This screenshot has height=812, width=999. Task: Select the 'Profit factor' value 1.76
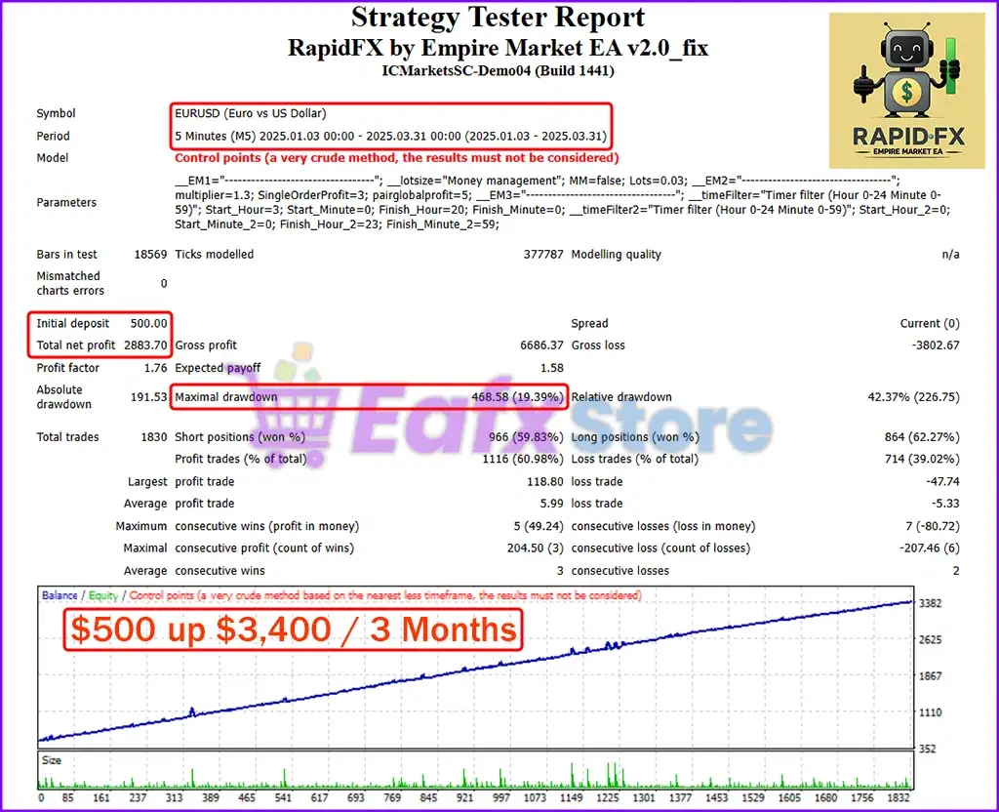155,368
